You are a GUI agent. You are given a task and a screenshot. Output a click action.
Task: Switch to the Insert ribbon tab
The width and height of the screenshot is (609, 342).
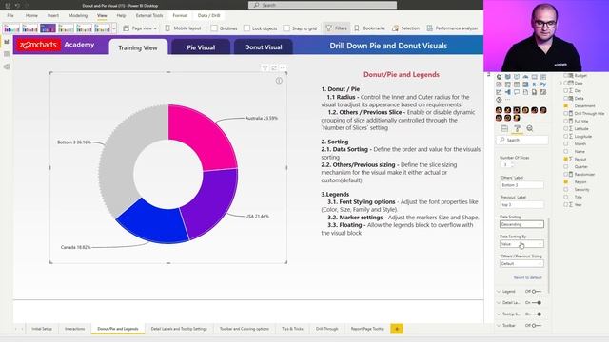(53, 15)
